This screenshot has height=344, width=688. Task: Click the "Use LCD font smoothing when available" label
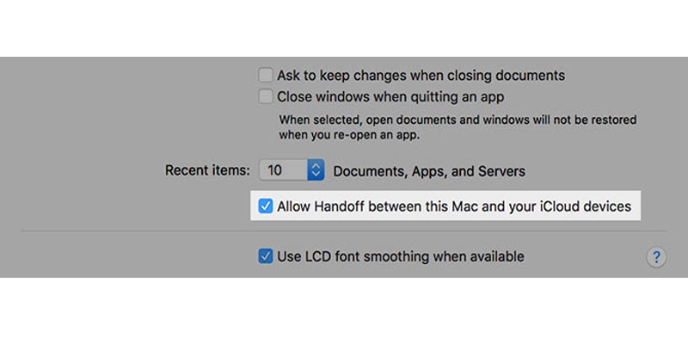[400, 256]
